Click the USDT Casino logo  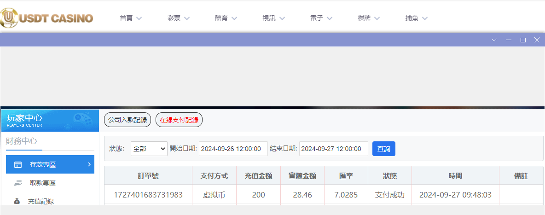pyautogui.click(x=46, y=18)
